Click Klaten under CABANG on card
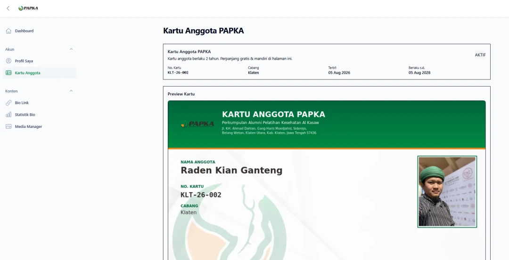Image resolution: width=509 pixels, height=260 pixels. 189,213
